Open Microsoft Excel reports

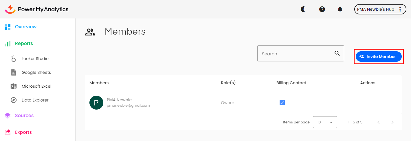point(36,86)
